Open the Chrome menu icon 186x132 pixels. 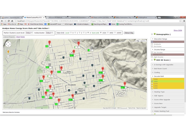click(184, 21)
